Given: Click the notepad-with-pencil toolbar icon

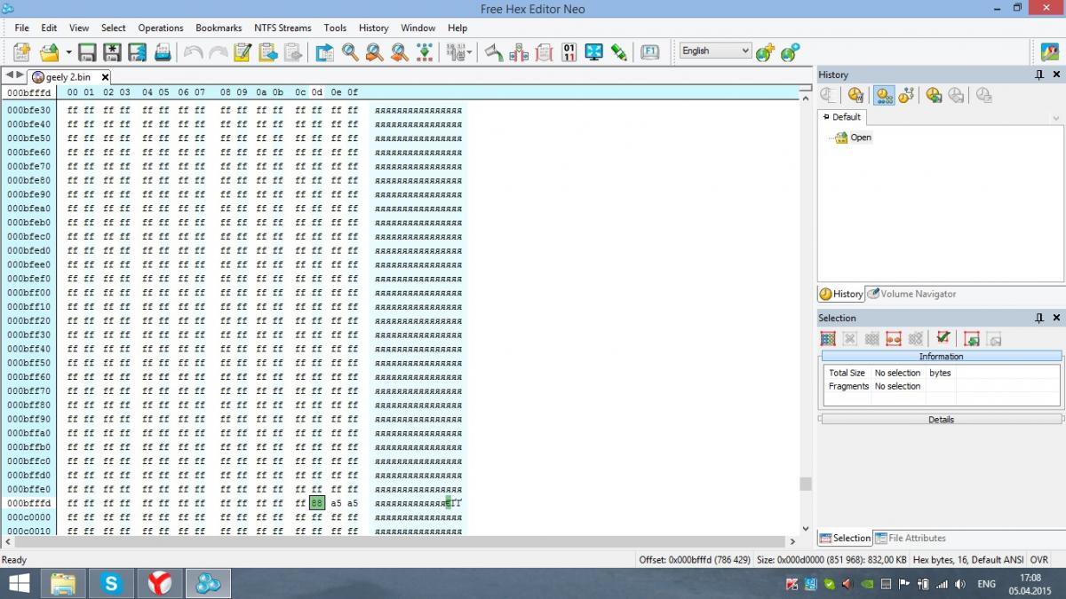Looking at the screenshot, I should [x=243, y=52].
